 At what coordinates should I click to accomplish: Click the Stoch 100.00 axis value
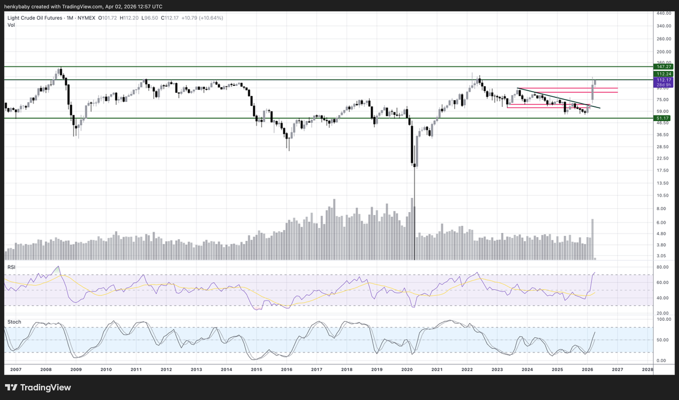coord(664,319)
